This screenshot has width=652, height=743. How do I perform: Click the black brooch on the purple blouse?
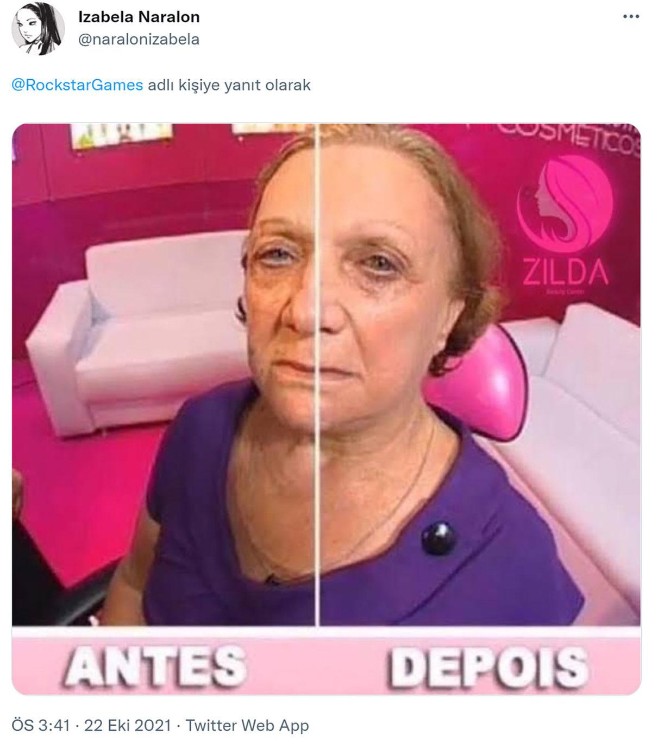[x=439, y=537]
